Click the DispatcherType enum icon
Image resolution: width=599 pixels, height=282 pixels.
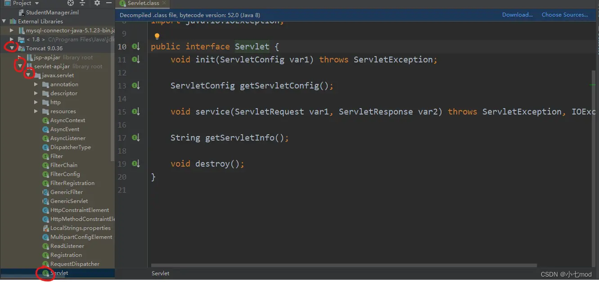pyautogui.click(x=45, y=147)
